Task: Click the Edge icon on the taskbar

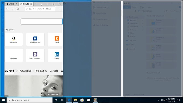Action: (x=69, y=100)
